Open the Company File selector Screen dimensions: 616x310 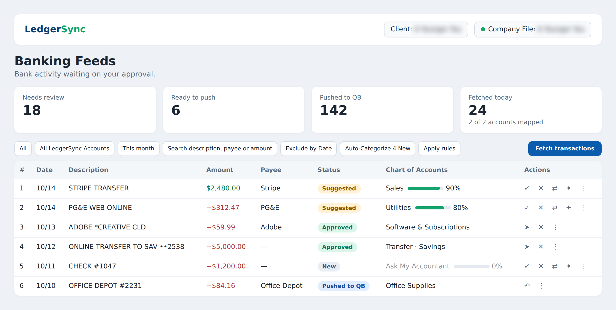533,29
